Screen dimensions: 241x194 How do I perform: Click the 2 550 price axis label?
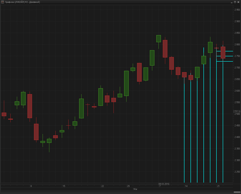click(237, 102)
